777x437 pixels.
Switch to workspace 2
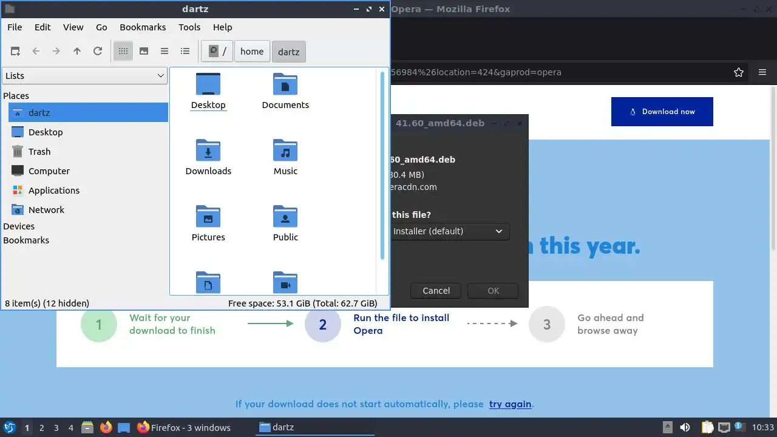click(x=42, y=428)
